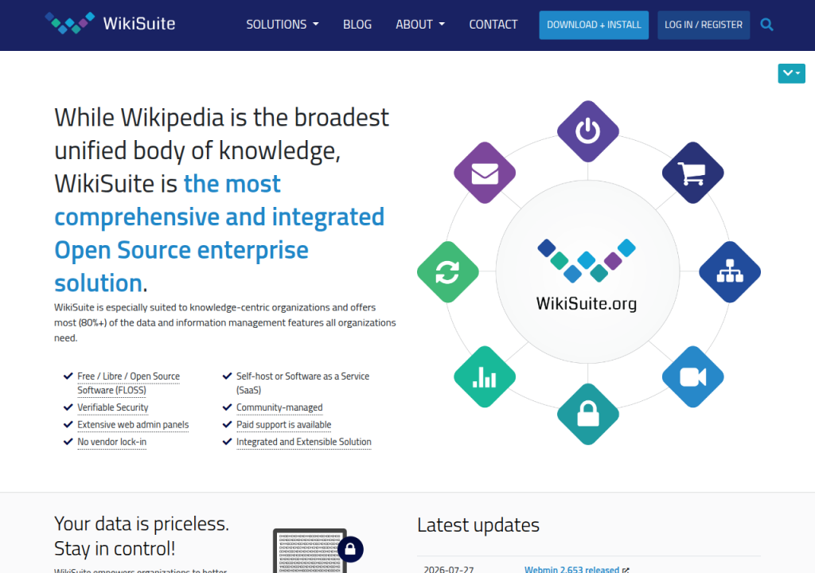Click the No vendor lock-in link
This screenshot has width=815, height=573.
[x=111, y=442]
